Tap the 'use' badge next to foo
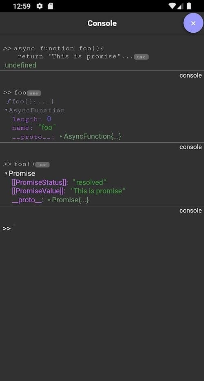Screen dimensions: 204x381 coord(34,93)
